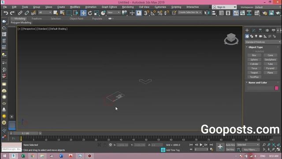Collapse the Object Type rollout
This screenshot has width=282, height=159.
point(256,47)
